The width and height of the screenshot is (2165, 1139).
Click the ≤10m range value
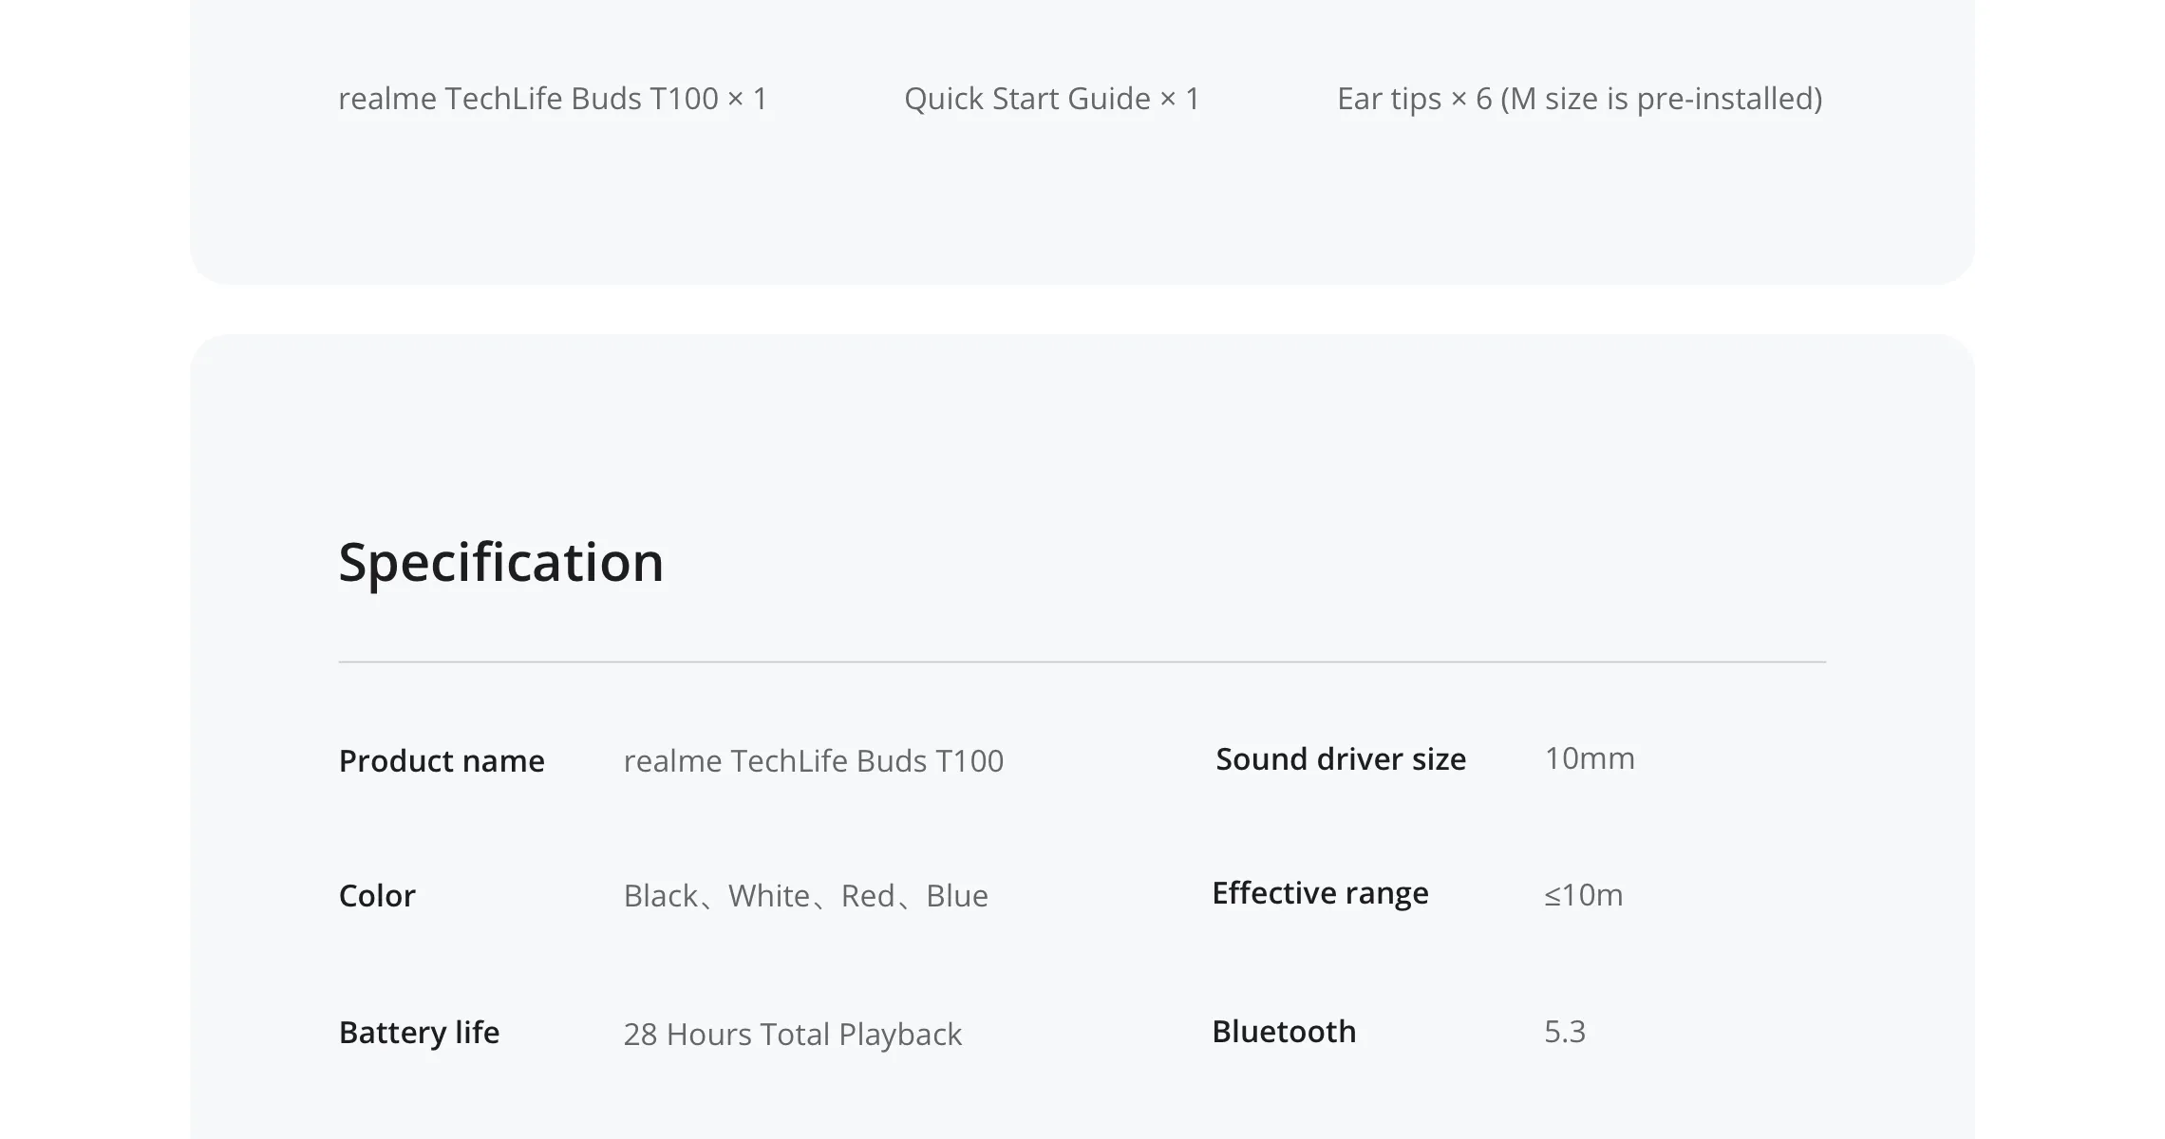pyautogui.click(x=1584, y=895)
